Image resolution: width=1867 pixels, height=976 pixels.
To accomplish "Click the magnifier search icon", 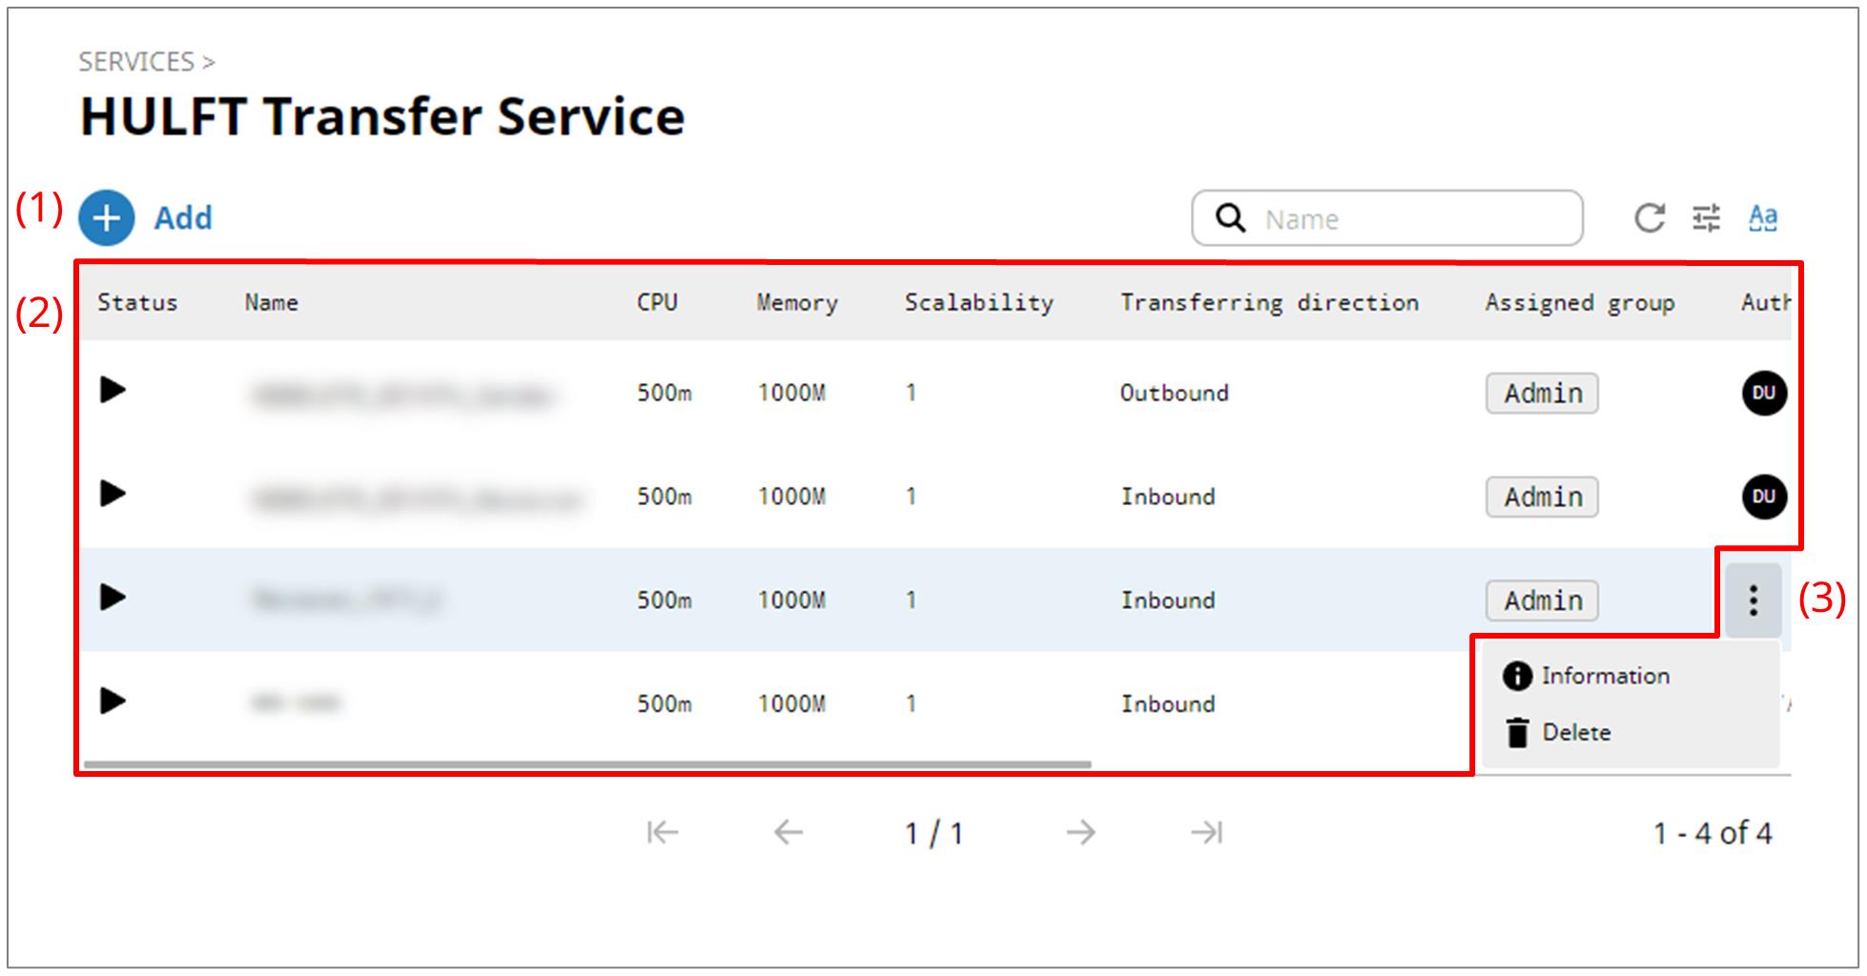I will [1230, 218].
